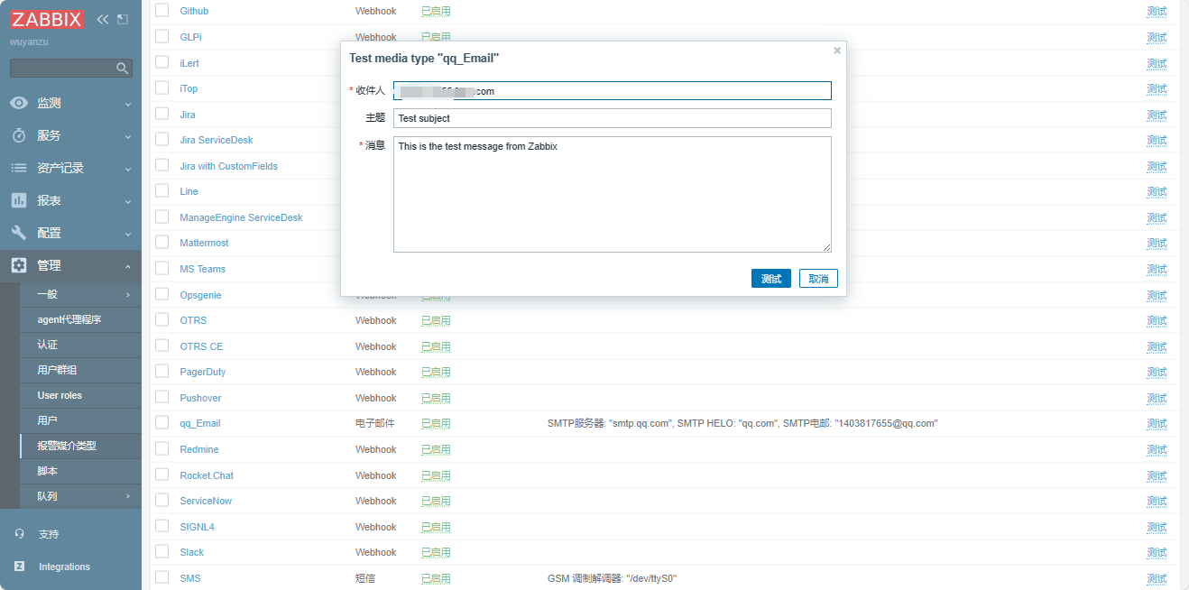The image size is (1189, 590).
Task: Click the Zabbix logo
Action: click(47, 19)
